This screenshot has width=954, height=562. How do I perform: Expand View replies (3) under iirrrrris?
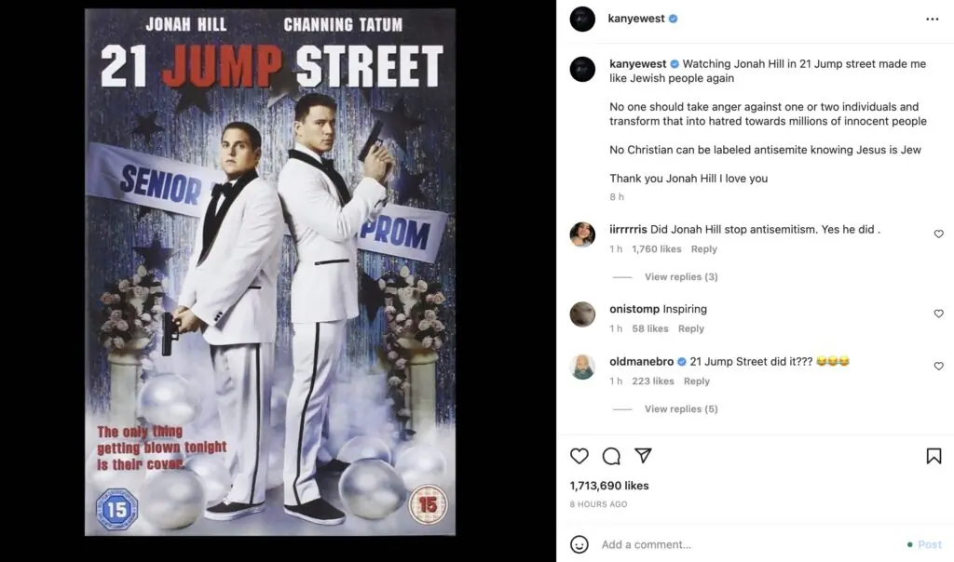[x=680, y=277]
